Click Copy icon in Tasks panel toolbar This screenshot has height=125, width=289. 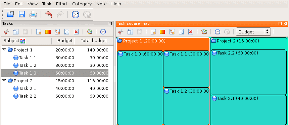[16, 32]
